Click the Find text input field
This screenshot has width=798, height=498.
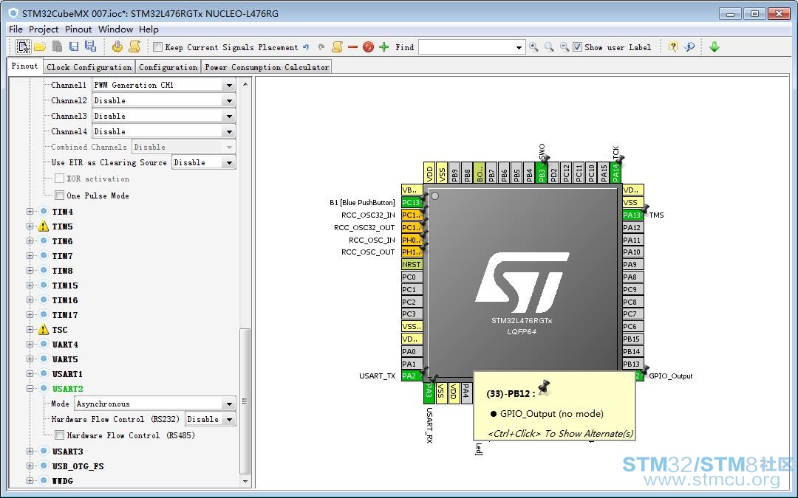[466, 47]
